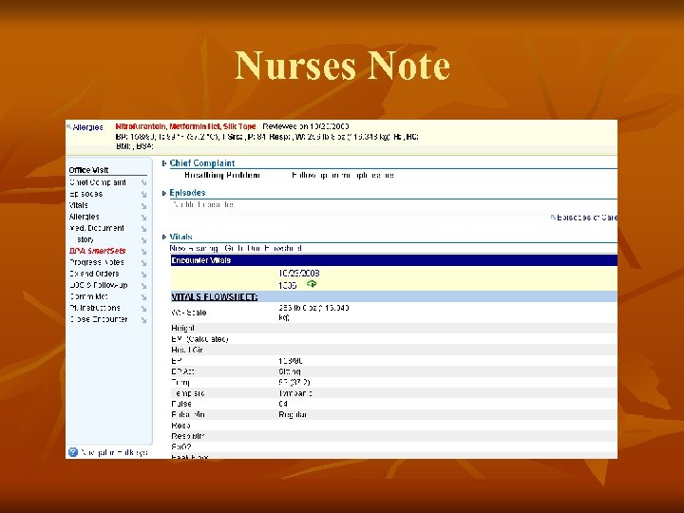684x513 pixels.
Task: Click the BP value 158/80 in flowsheet
Action: [291, 361]
